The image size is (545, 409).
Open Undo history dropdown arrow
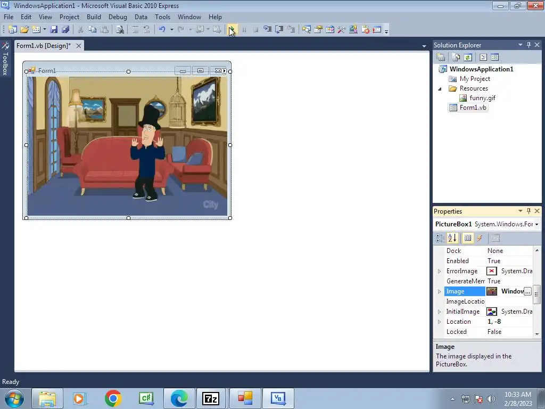coord(172,30)
